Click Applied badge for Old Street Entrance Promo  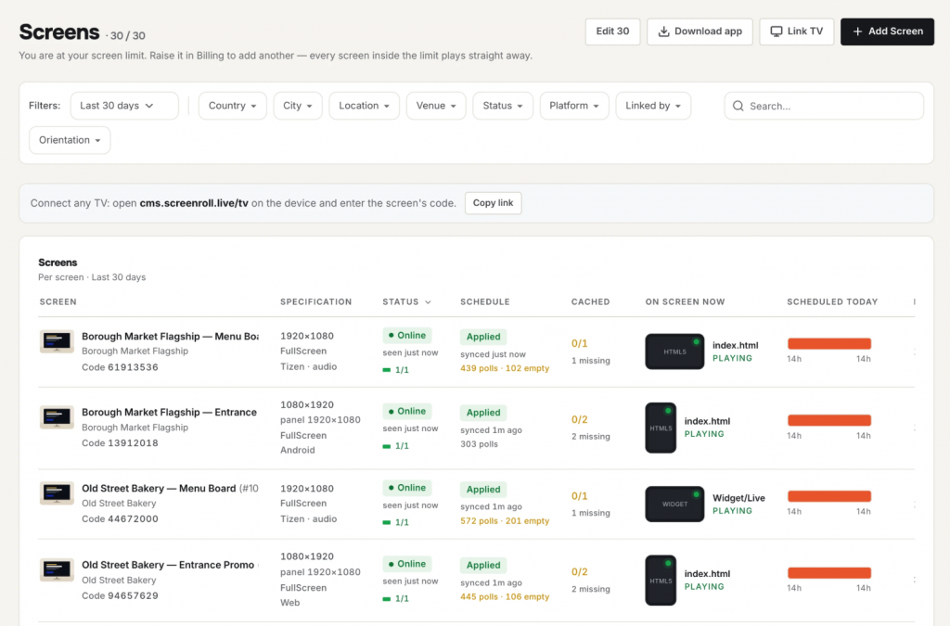point(482,565)
